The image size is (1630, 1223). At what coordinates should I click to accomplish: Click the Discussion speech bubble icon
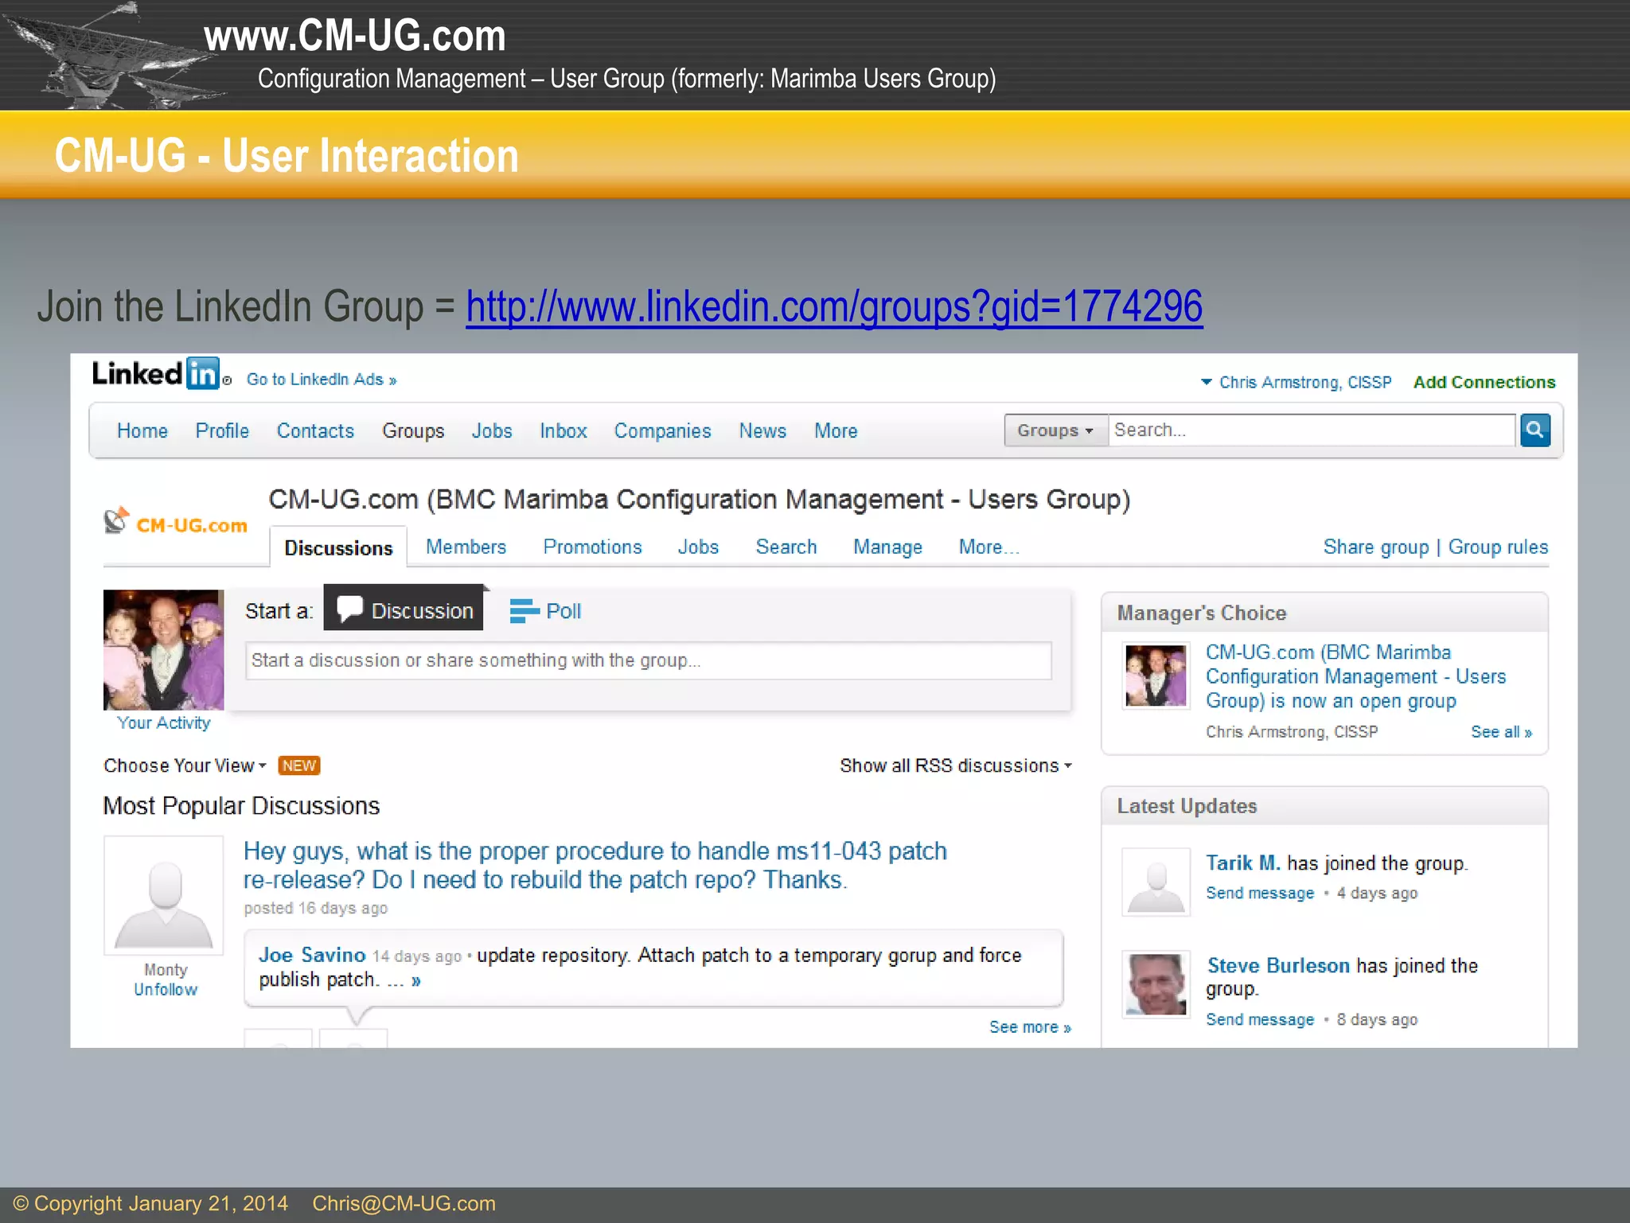point(350,609)
